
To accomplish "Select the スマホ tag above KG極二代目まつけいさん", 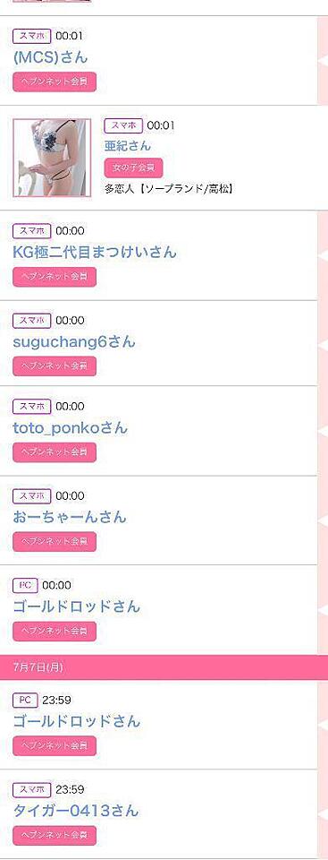I will coord(32,231).
